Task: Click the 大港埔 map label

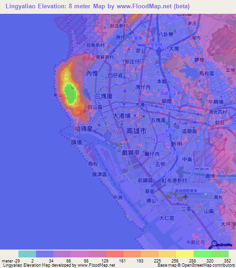Action: click(122, 116)
